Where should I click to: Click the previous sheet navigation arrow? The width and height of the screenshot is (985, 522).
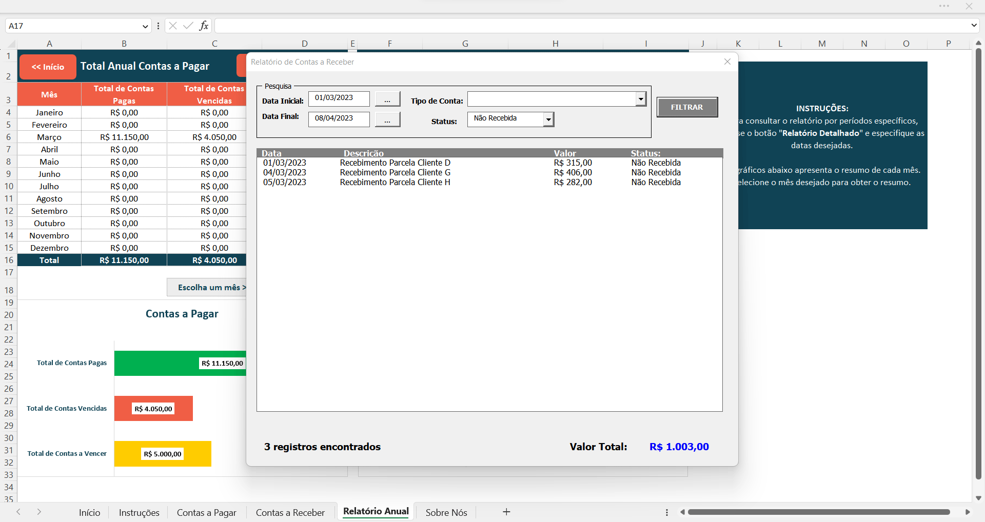18,512
